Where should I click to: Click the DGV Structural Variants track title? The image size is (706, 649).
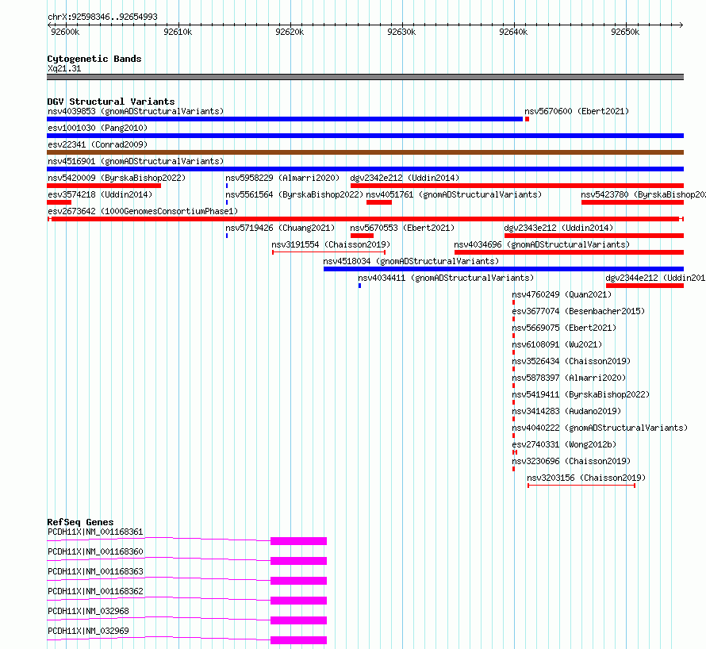[x=111, y=102]
